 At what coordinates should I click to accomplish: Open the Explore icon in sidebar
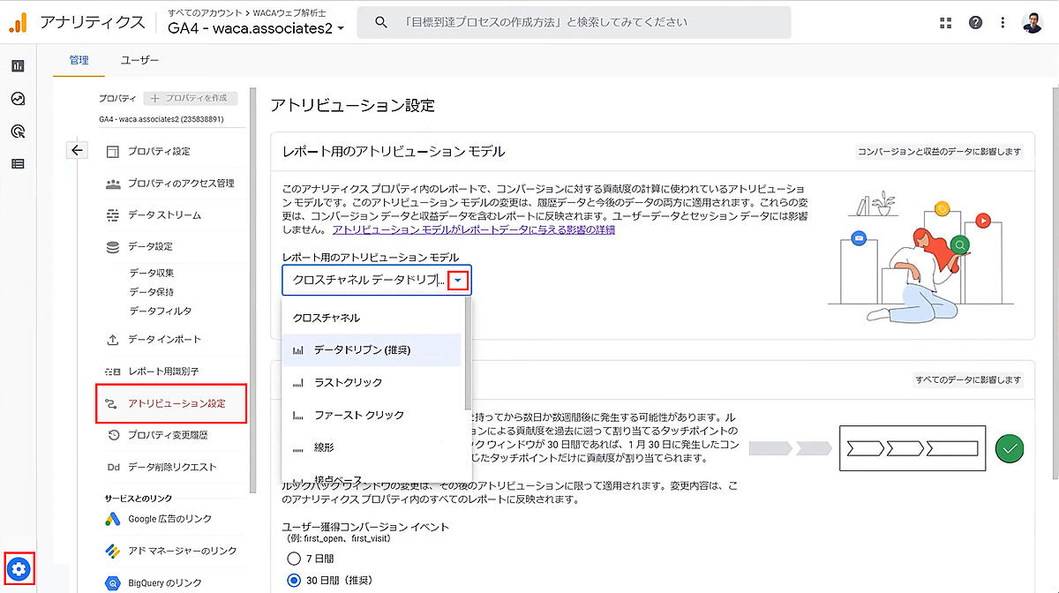point(18,99)
